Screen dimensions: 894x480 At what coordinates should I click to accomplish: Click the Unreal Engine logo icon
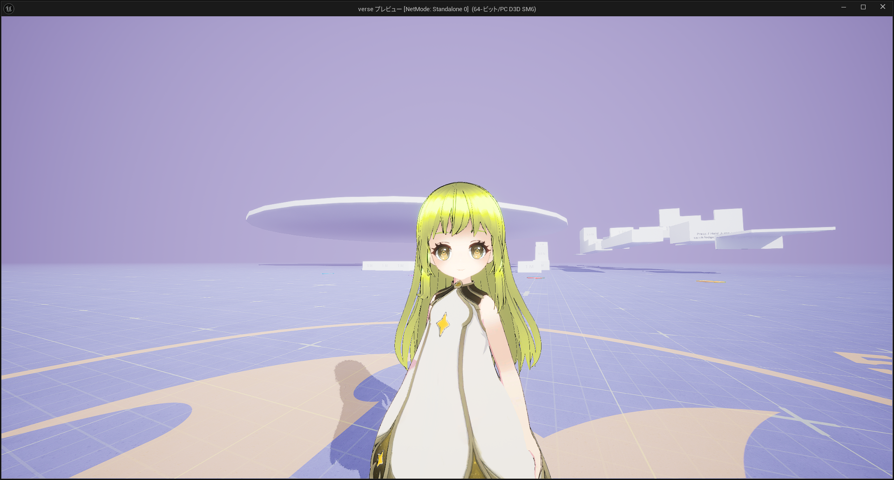pos(9,8)
